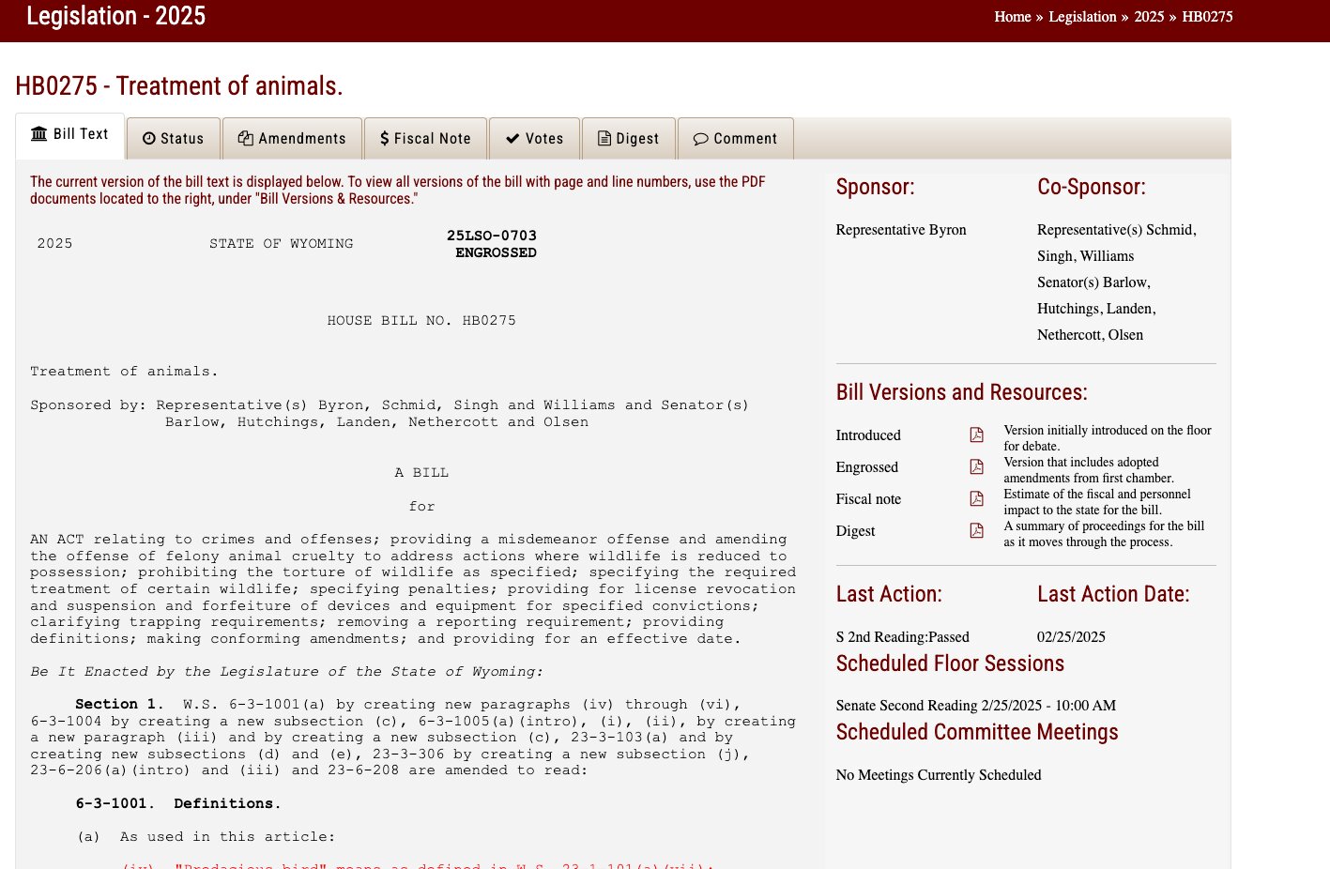Click the 'Last Action:' heading
Viewport: 1330px width, 869px height.
coord(889,594)
